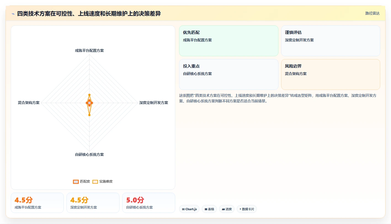Toggle the 匹配度 legend item
Viewport: 391px width, 224px height.
click(x=81, y=182)
